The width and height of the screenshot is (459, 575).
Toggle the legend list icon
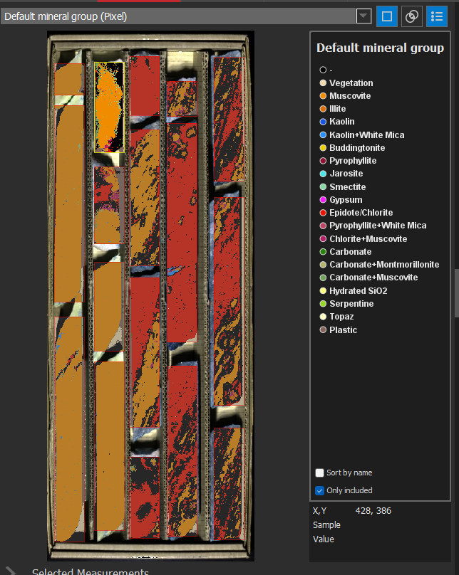click(436, 16)
